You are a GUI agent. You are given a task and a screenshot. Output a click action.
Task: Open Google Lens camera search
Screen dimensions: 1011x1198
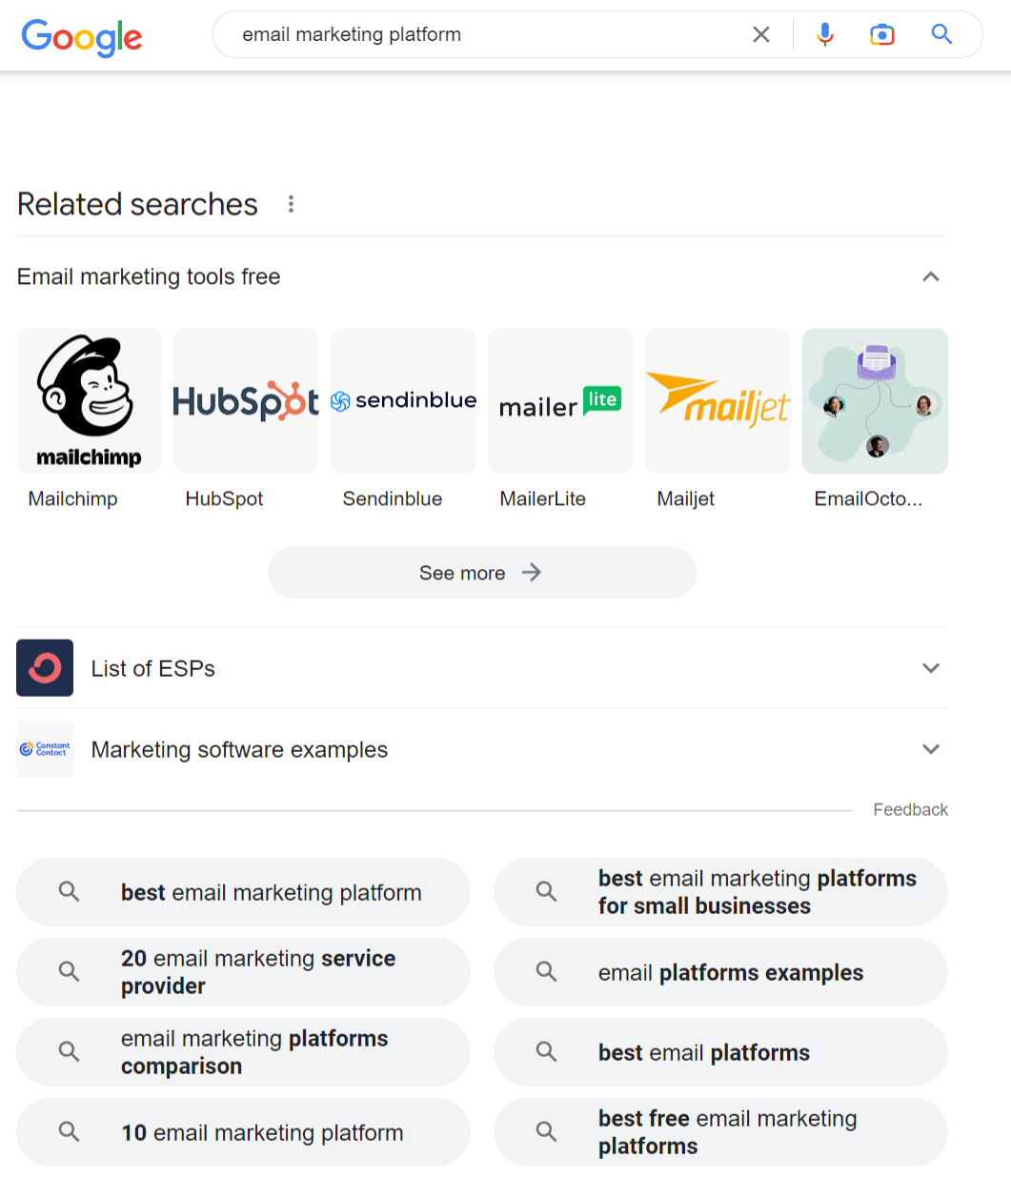[881, 34]
